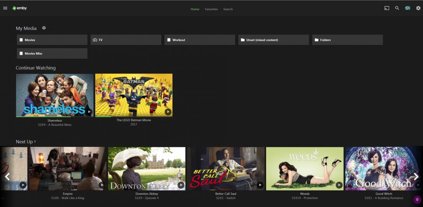Play Shameless from Continue Watching
423x207 pixels.
tap(89, 112)
